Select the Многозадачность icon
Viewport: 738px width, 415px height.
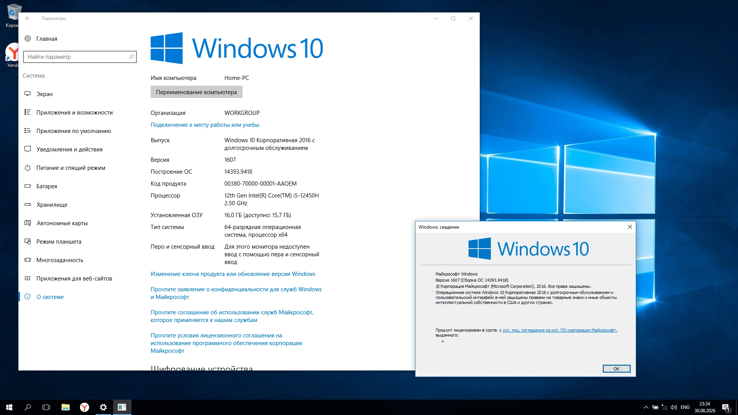pos(28,260)
